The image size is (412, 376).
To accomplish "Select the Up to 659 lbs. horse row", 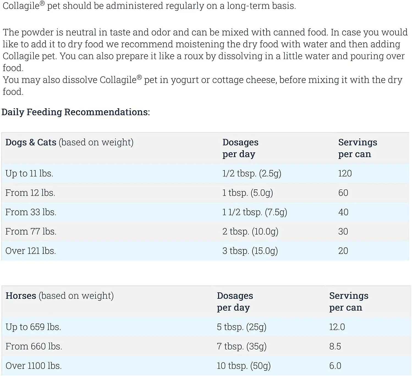I will coord(33,327).
